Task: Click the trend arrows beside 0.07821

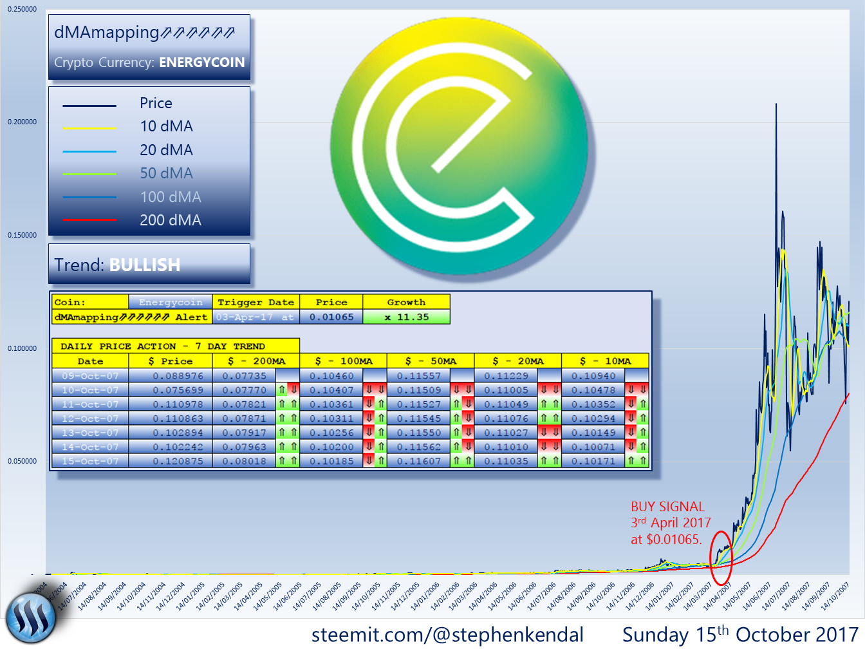Action: coord(288,404)
